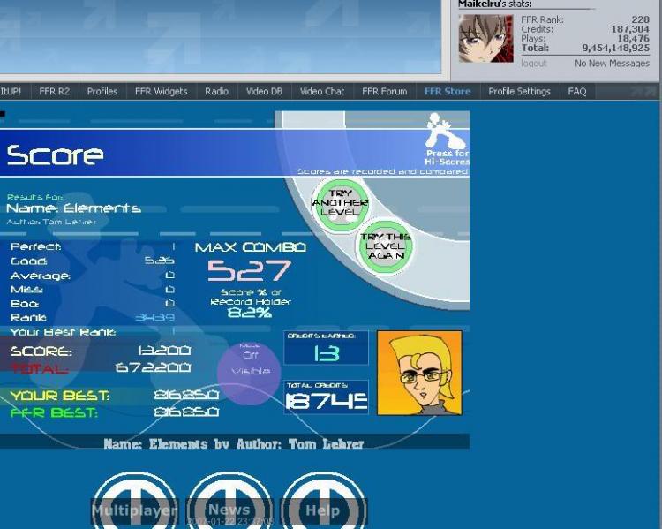662x529 pixels.
Task: Open the FAQ page
Action: coord(577,91)
